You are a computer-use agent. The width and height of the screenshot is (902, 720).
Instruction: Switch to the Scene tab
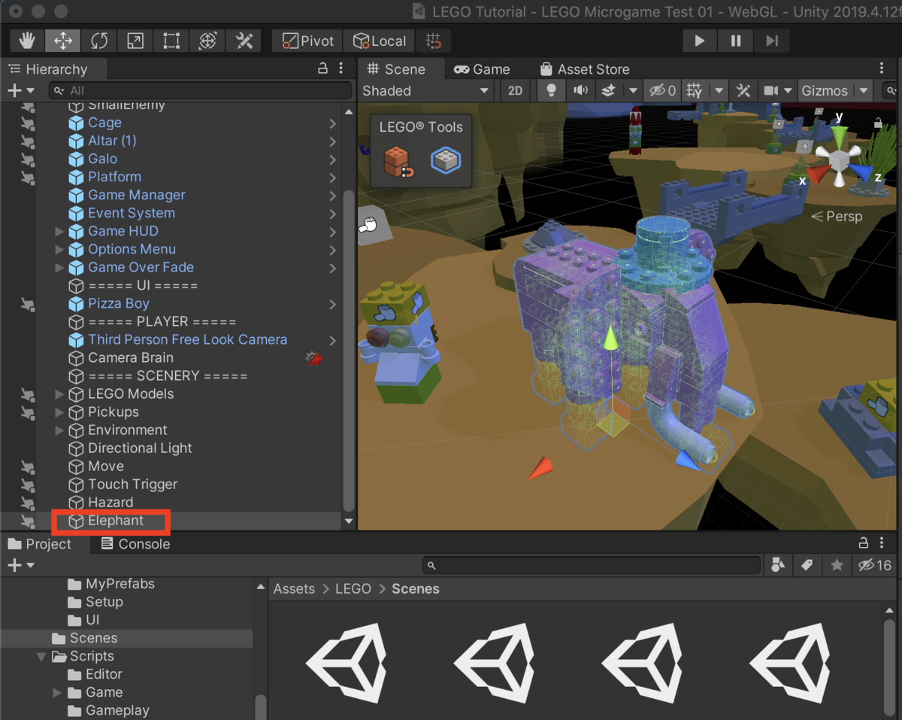[396, 69]
